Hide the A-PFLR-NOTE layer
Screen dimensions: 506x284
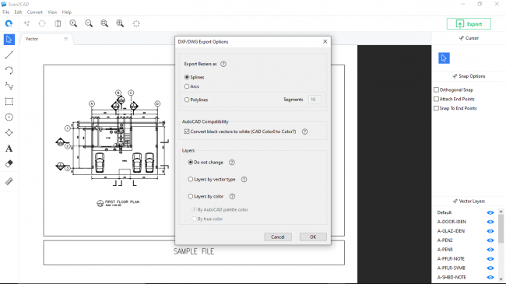(490, 259)
